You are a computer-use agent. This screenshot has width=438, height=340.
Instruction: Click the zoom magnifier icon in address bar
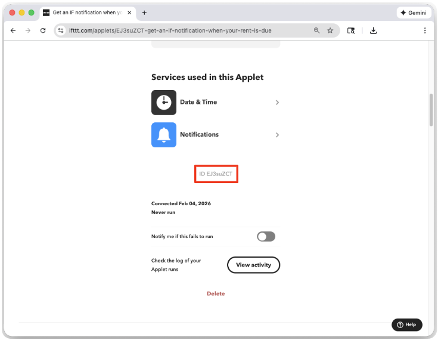[317, 30]
